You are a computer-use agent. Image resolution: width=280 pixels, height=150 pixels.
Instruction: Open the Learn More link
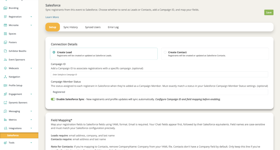pyautogui.click(x=52, y=17)
